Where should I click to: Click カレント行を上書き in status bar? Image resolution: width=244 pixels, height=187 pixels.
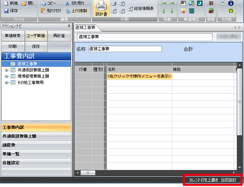(204, 180)
